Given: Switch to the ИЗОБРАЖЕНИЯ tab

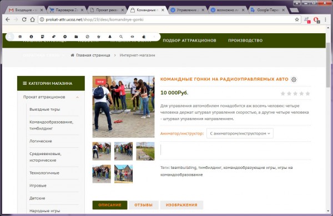Looking at the screenshot, I should 181,205.
